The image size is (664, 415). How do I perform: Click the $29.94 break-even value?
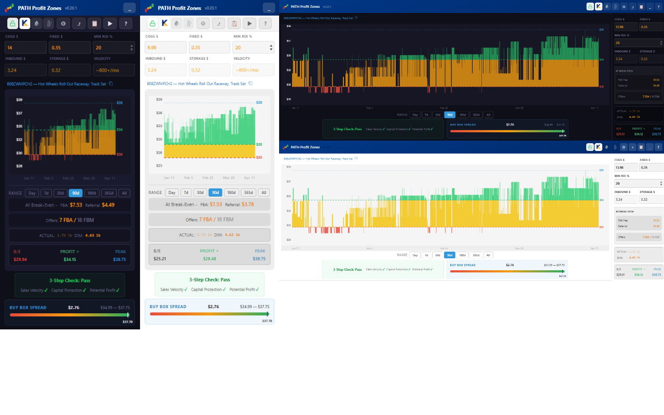pyautogui.click(x=20, y=259)
